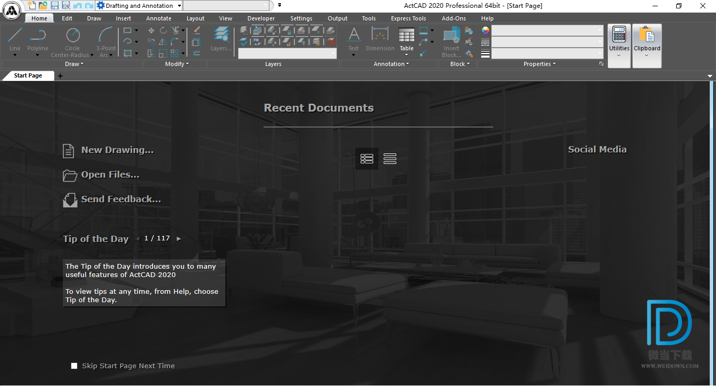Show next Tip of the Day
This screenshot has height=386, width=716.
click(x=179, y=239)
